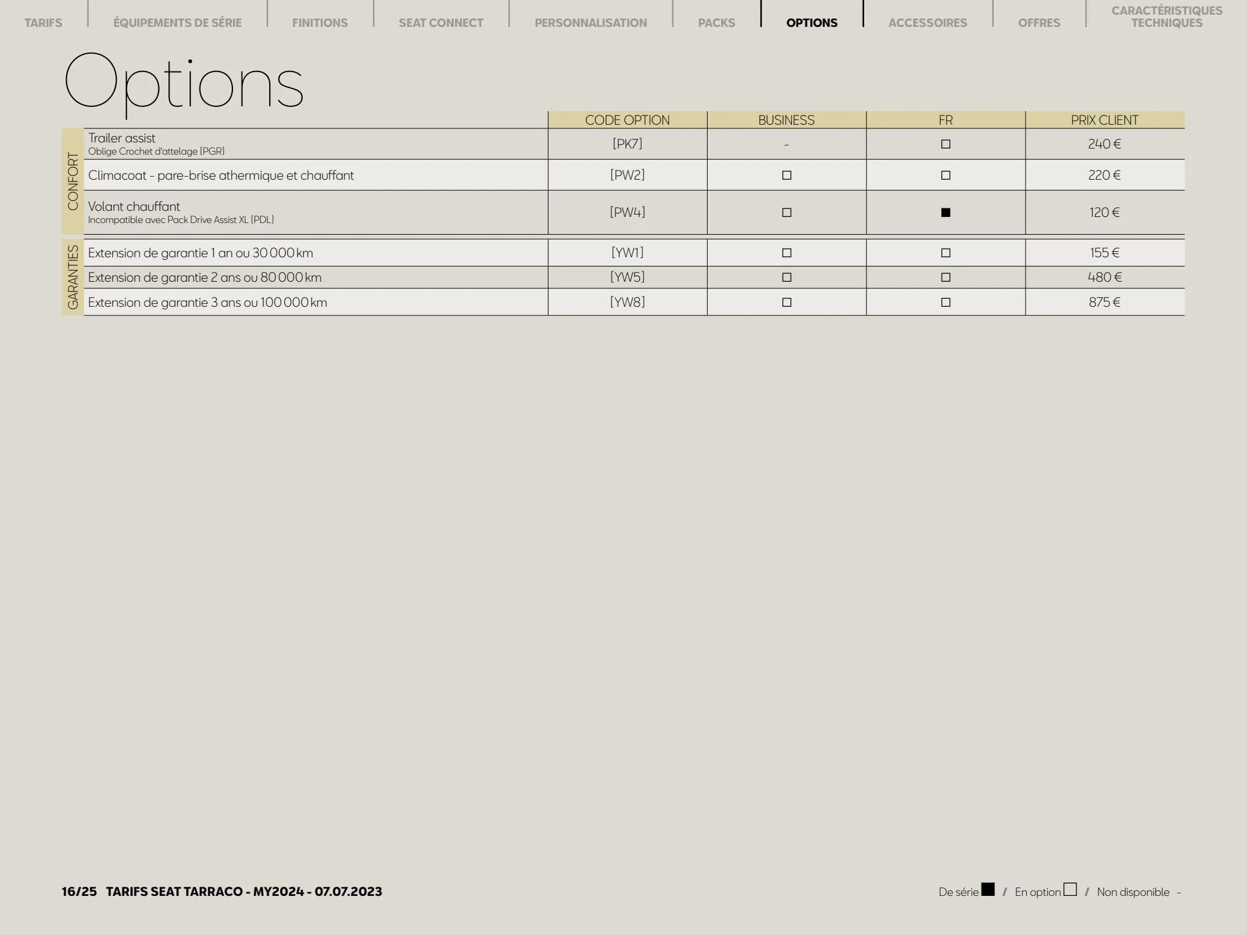Click option code [PK7]
Screen dimensions: 1247x935
pyautogui.click(x=627, y=144)
